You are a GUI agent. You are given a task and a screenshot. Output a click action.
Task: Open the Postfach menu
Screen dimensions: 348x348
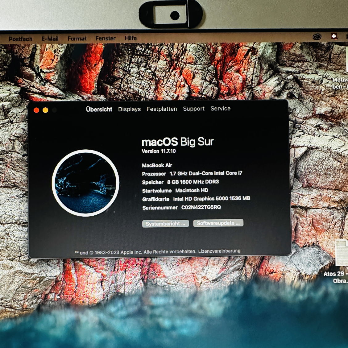coord(20,39)
